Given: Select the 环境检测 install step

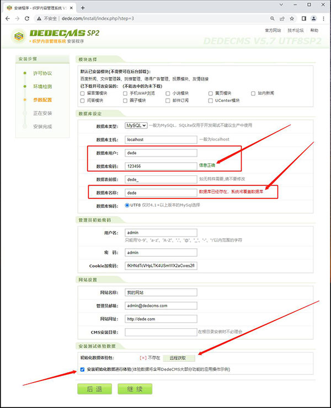Looking at the screenshot, I should [x=42, y=87].
